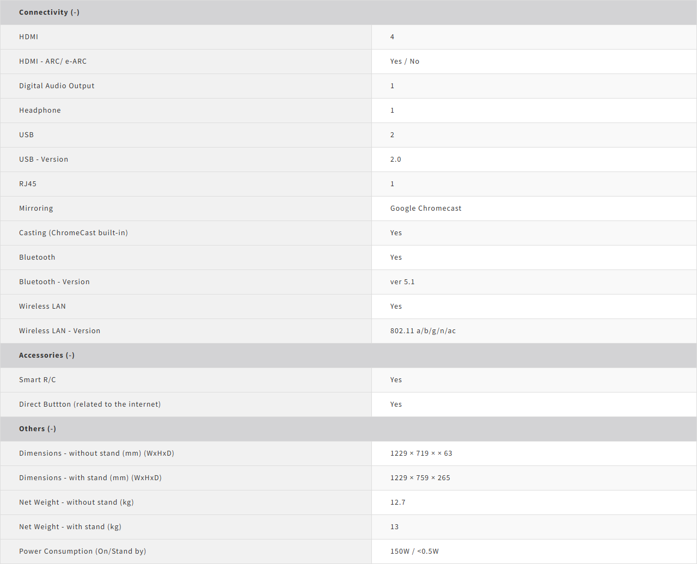Viewport: 697px width, 564px height.
Task: Click the Digital Audio Output label
Action: coord(57,85)
